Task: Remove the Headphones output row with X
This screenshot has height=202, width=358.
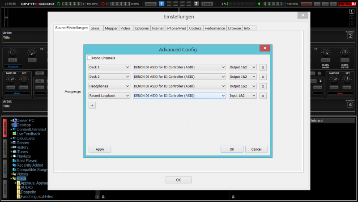Action: pyautogui.click(x=263, y=86)
